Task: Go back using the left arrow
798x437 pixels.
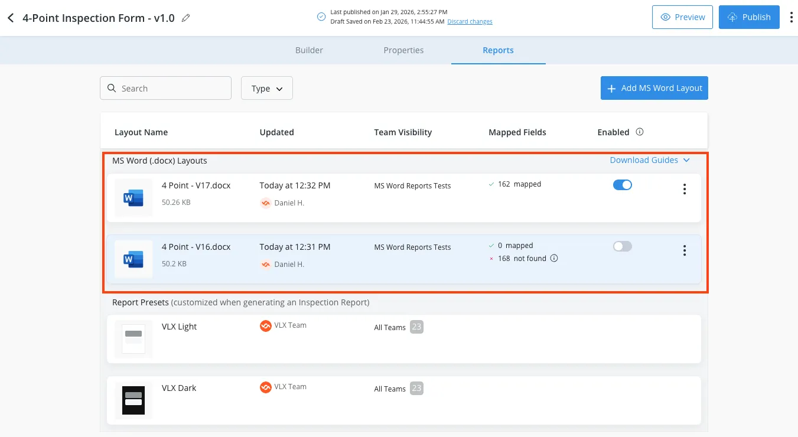Action: [11, 18]
